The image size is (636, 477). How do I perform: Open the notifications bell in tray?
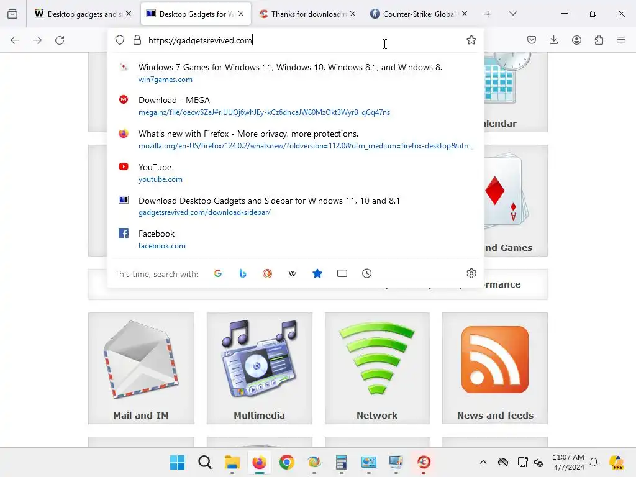pyautogui.click(x=594, y=462)
